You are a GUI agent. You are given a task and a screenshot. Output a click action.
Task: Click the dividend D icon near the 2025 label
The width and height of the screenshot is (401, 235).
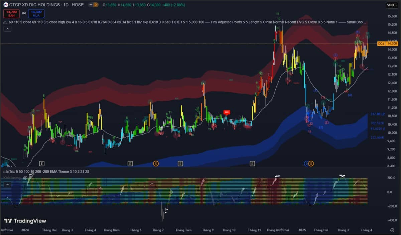(306, 164)
